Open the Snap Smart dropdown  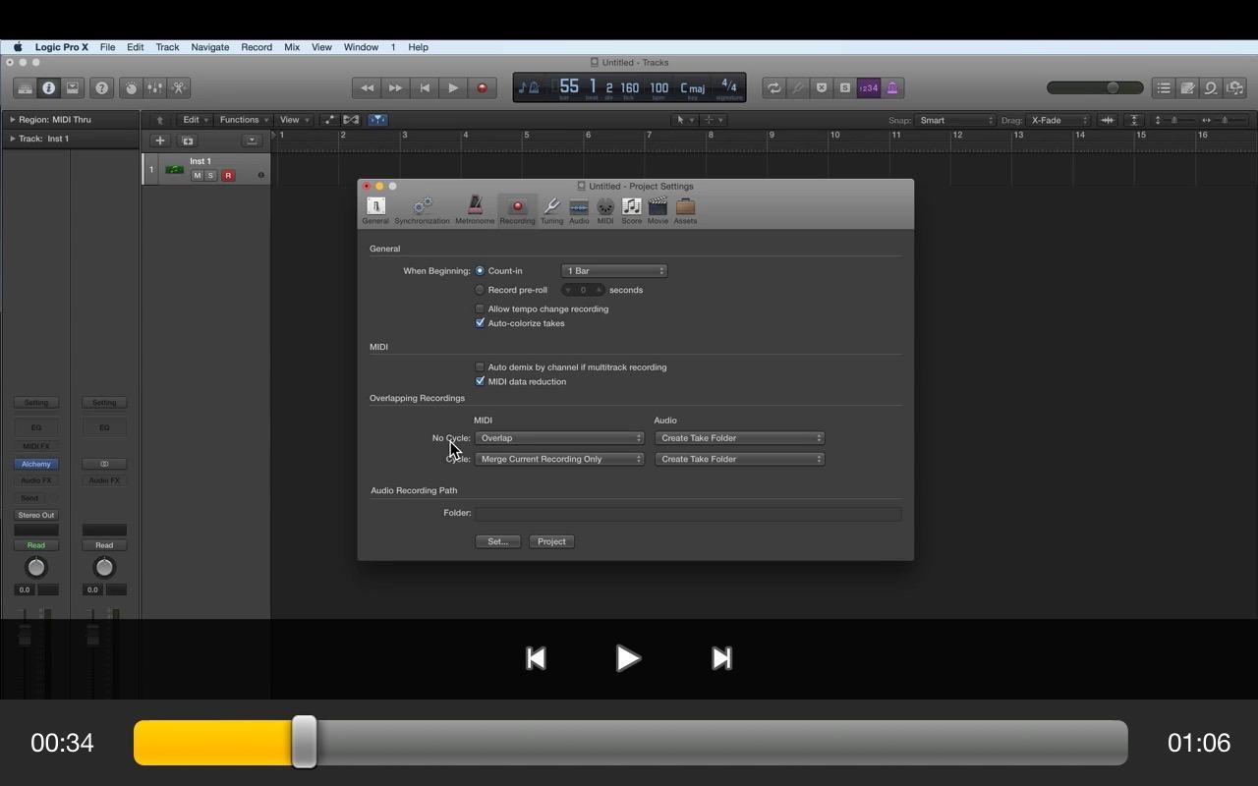click(956, 121)
